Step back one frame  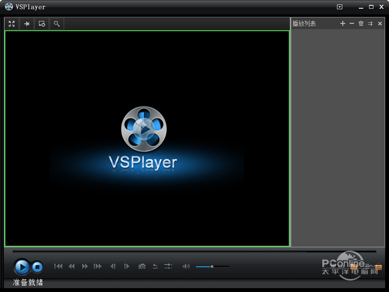113,266
